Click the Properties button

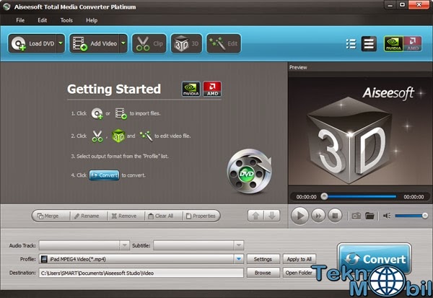click(x=201, y=216)
